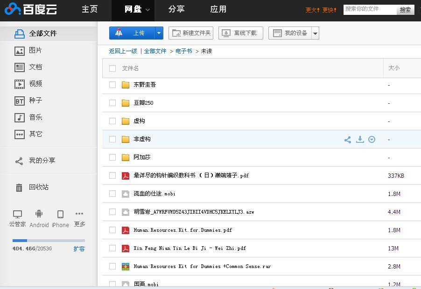Click PDF icon of 最详尽的钩针编织教科书 file

click(126, 176)
